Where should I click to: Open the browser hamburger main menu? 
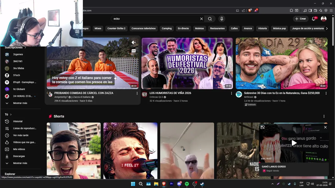coord(331,10)
